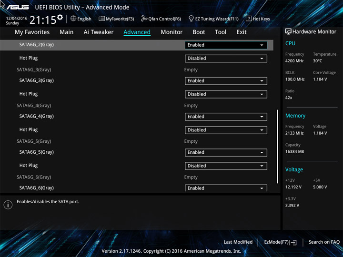Click Last Modified button
The height and width of the screenshot is (257, 343).
[x=238, y=242]
